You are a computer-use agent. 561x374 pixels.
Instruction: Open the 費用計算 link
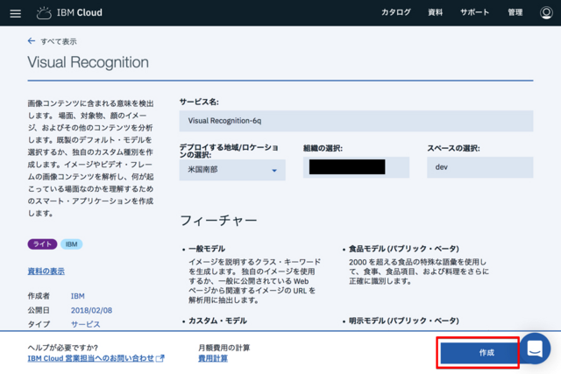[x=213, y=358]
